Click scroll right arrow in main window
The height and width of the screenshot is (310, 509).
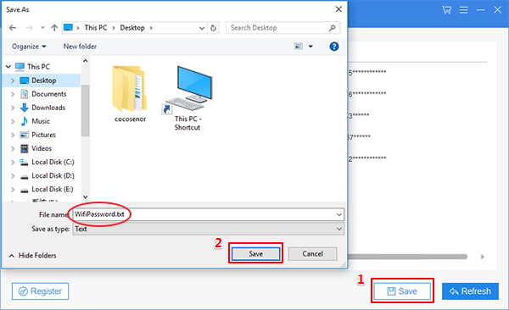pyautogui.click(x=483, y=257)
